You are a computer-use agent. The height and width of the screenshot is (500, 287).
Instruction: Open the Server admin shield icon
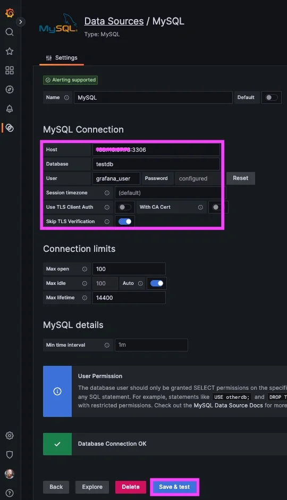(10, 454)
